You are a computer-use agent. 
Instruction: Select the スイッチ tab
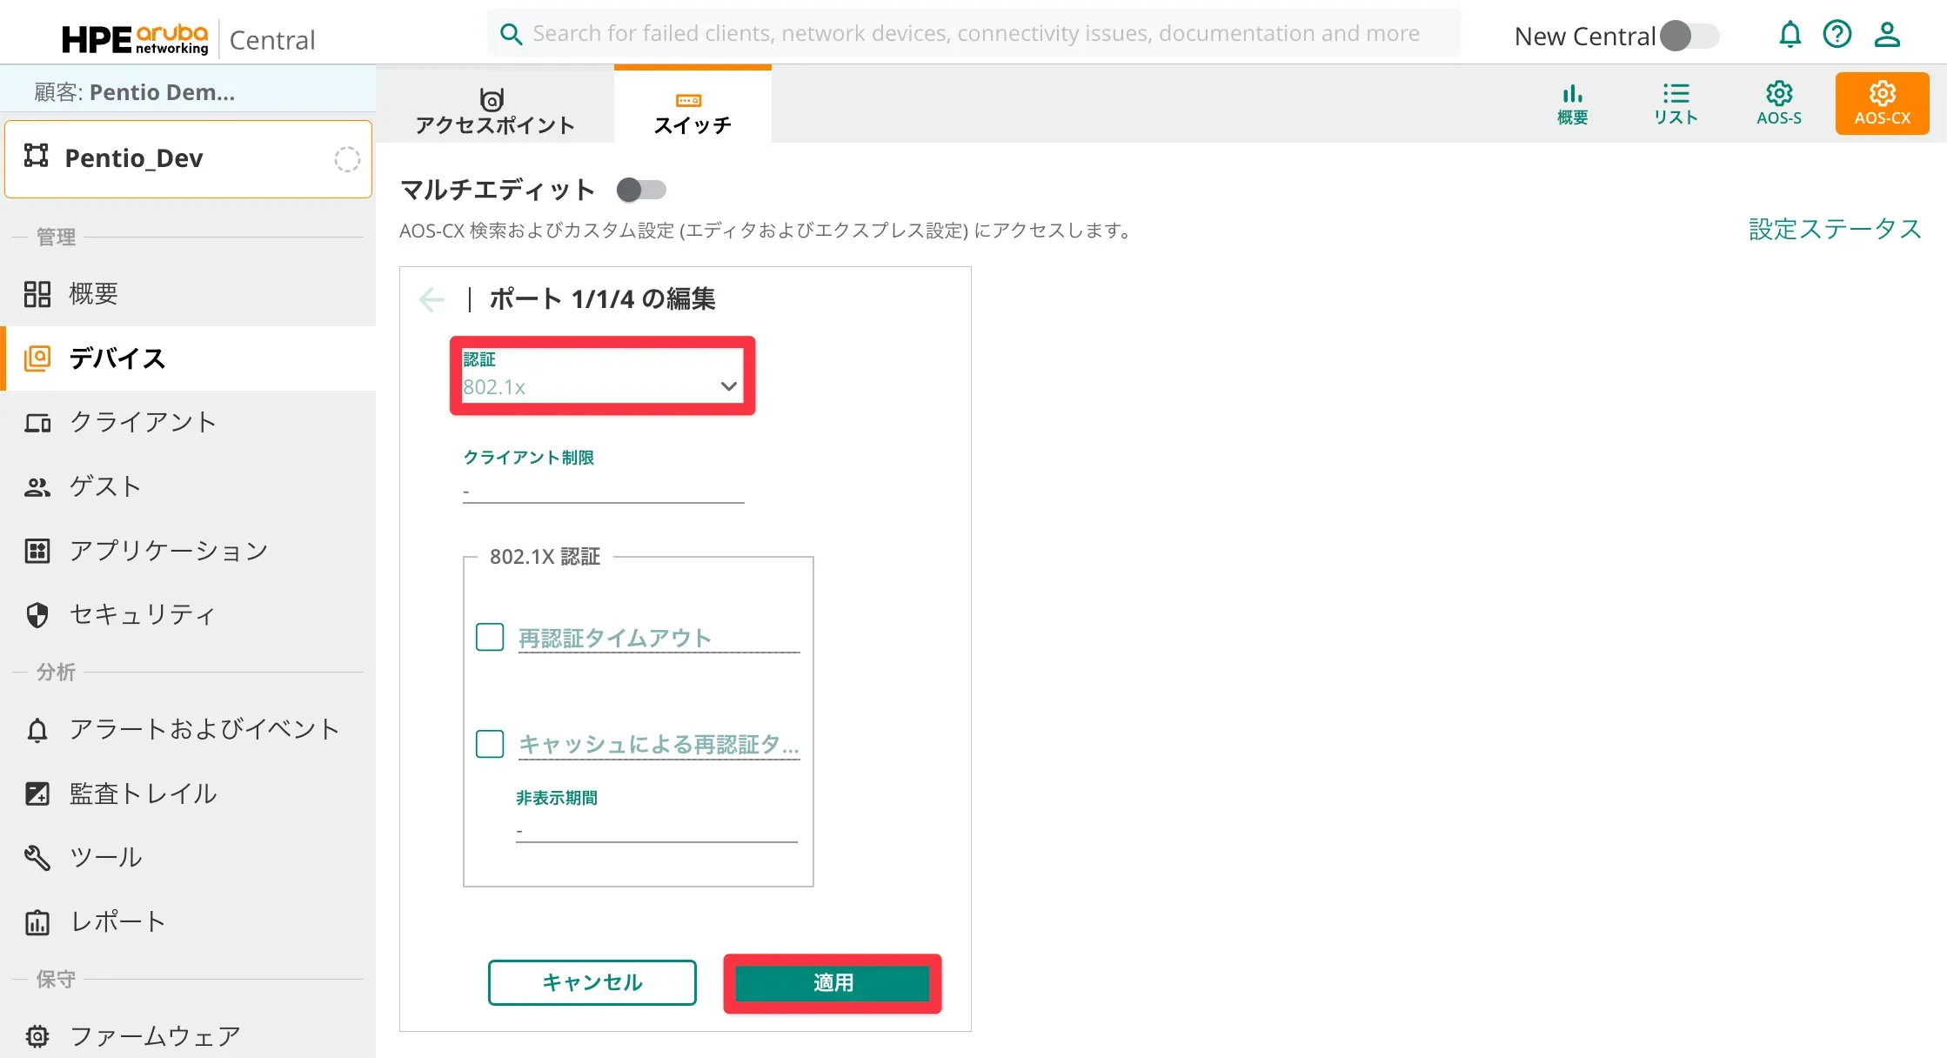point(692,110)
